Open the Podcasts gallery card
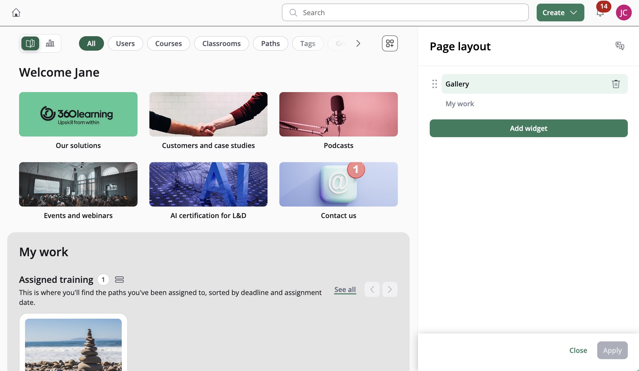The image size is (639, 371). 339,114
